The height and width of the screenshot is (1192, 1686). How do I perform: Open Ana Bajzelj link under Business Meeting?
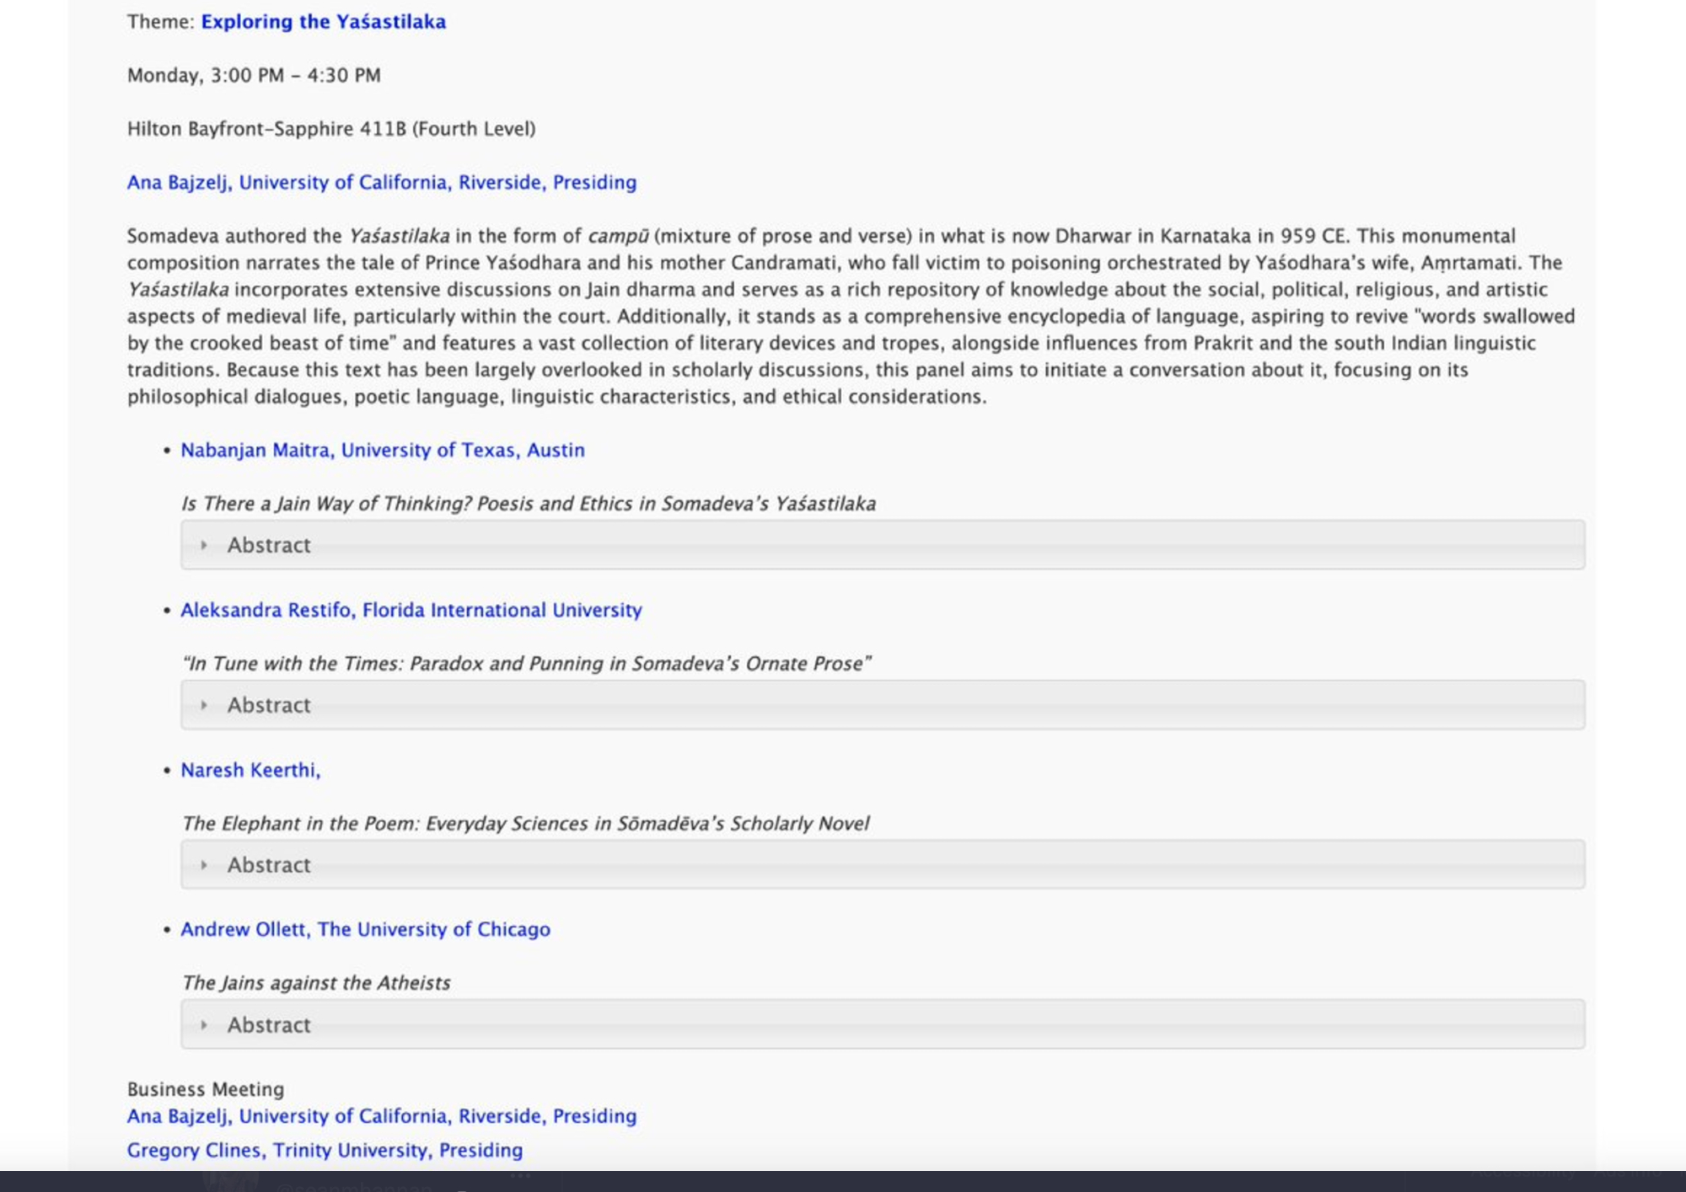[x=381, y=1116]
